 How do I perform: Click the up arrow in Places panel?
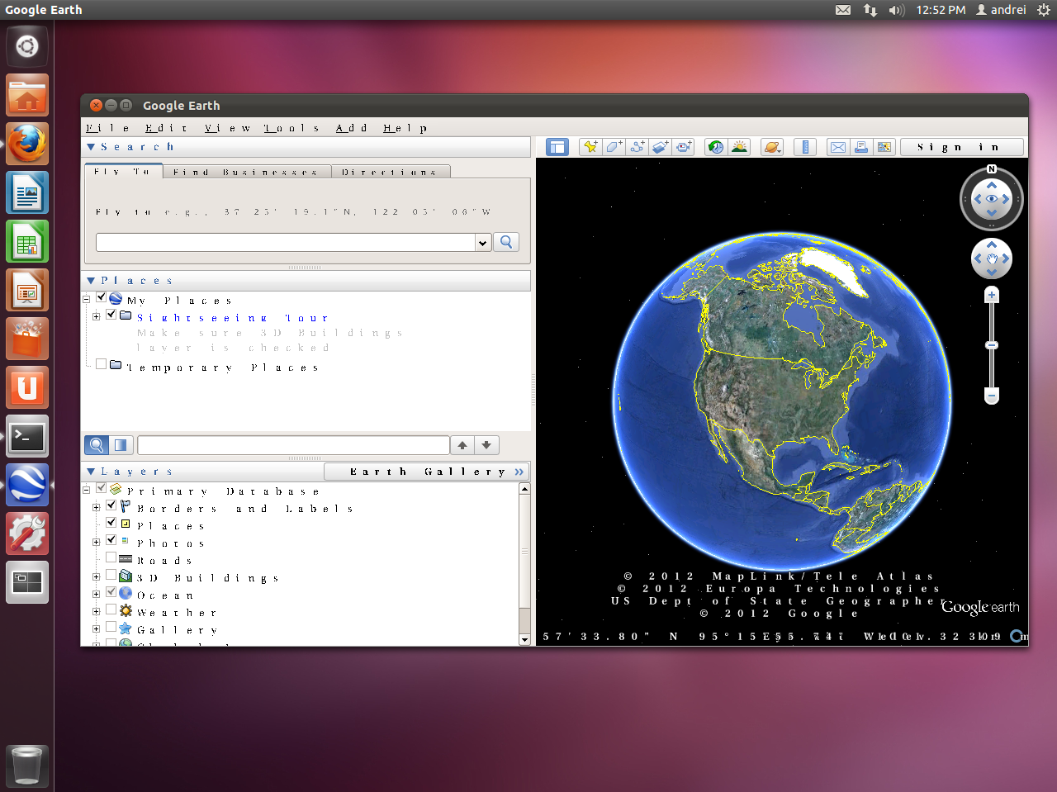[462, 445]
